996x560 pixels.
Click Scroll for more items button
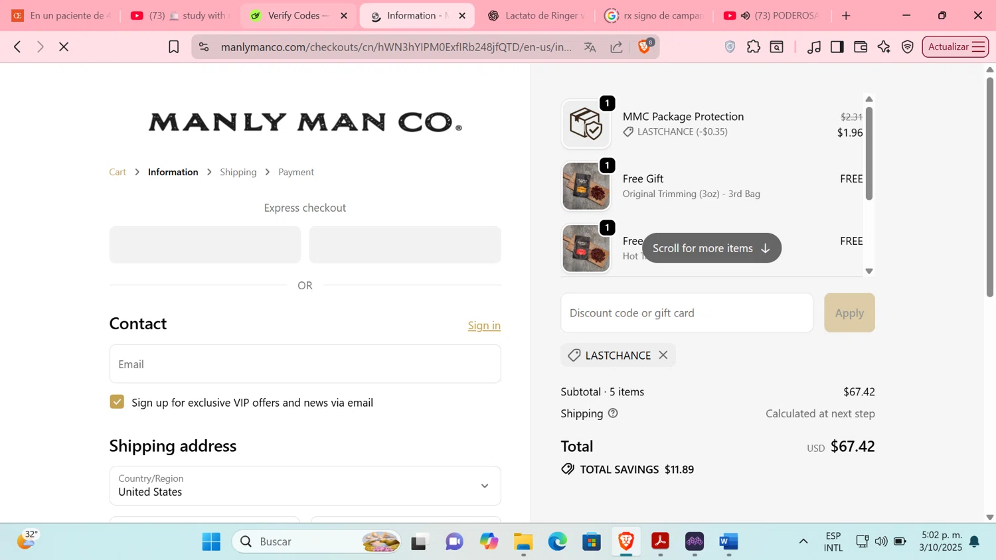pyautogui.click(x=711, y=248)
